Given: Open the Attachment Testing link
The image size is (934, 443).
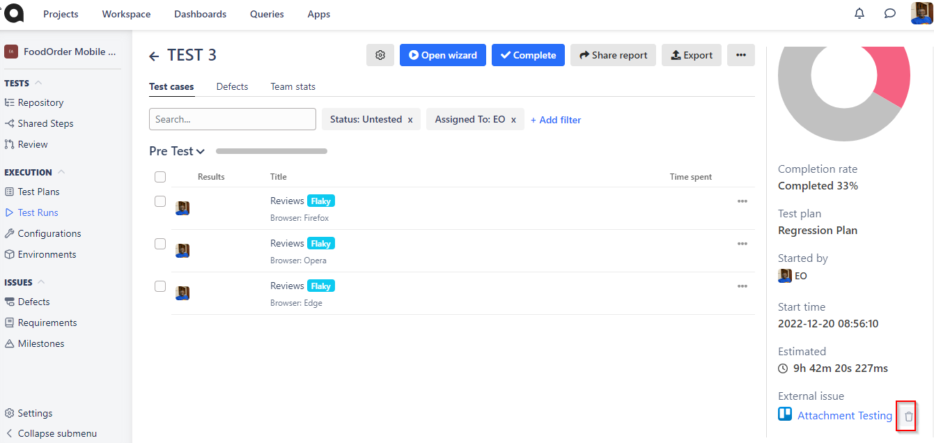Looking at the screenshot, I should pos(844,415).
